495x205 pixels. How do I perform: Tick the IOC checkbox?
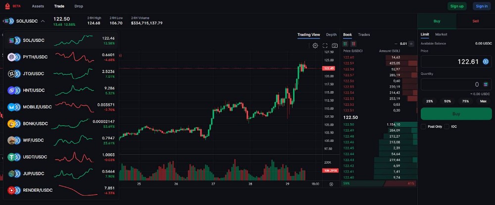click(447, 127)
